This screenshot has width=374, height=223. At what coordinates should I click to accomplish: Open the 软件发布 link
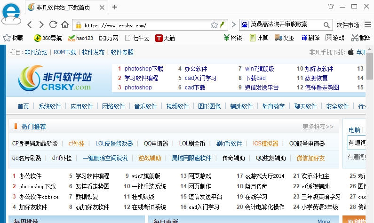[x=93, y=52]
